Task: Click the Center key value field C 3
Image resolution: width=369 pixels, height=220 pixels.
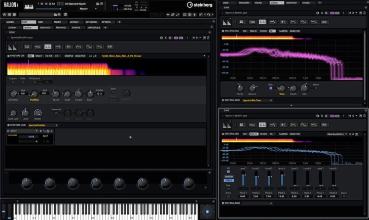Action: (100, 94)
